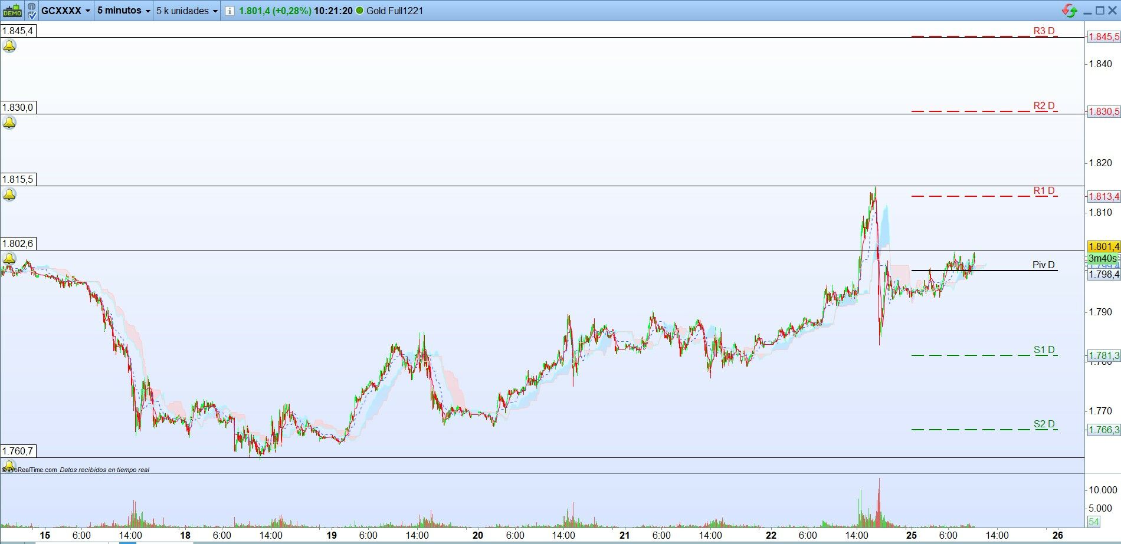Click the date 26 on the time axis
This screenshot has width=1121, height=544.
(x=1058, y=535)
